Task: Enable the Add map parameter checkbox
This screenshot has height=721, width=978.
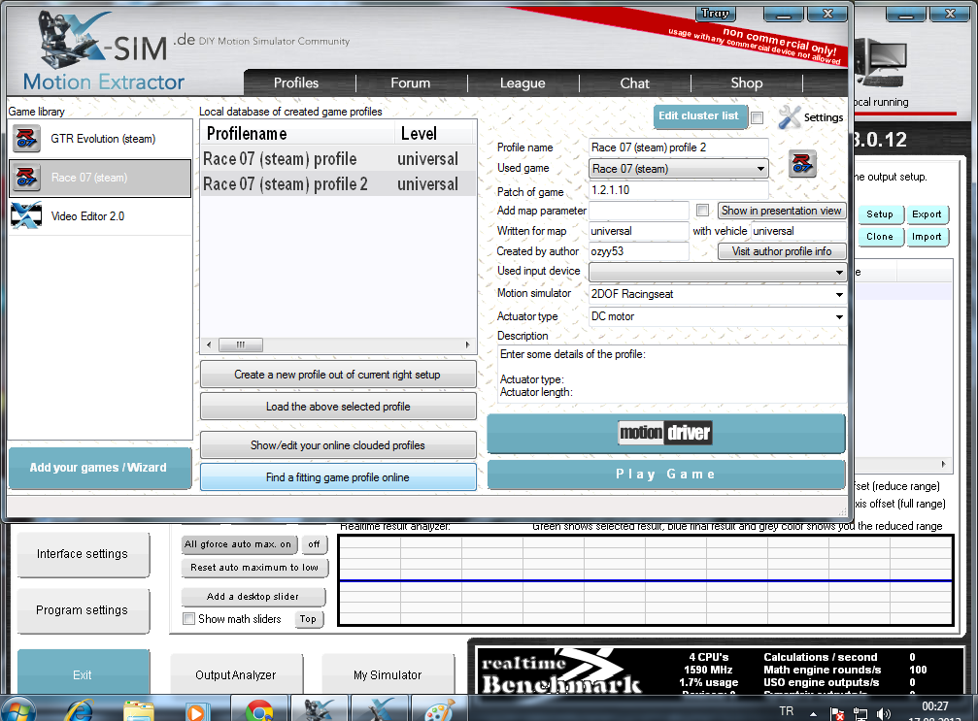Action: [x=702, y=211]
